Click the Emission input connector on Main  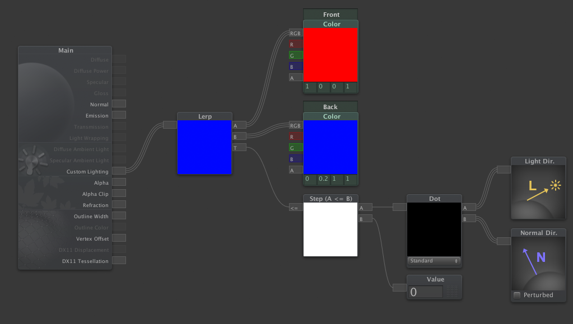(119, 115)
